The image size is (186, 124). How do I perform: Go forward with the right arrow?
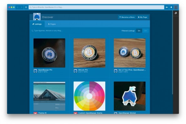(22, 7)
